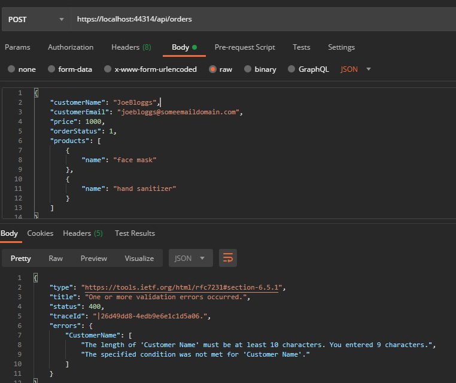This screenshot has height=383, width=456.
Task: Expand the request body JSON format dropdown
Action: click(356, 69)
